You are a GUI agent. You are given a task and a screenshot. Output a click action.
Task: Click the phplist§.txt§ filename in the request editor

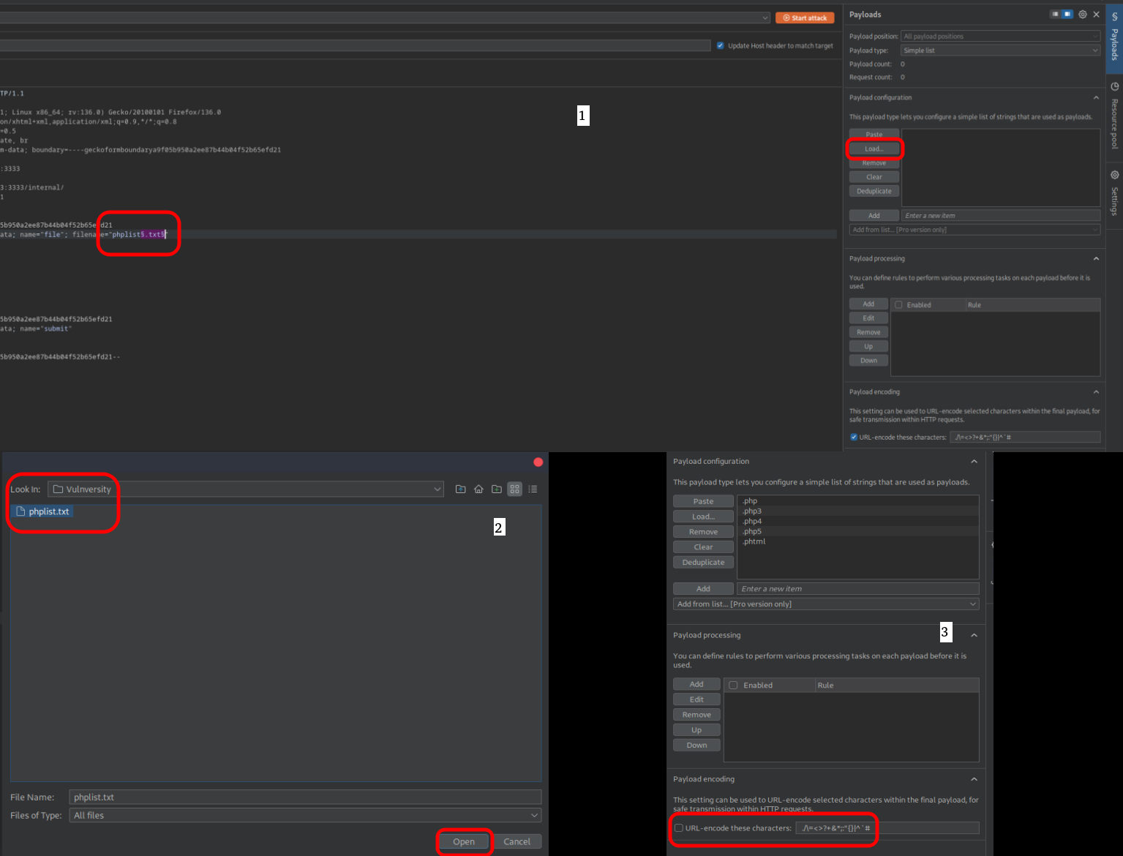point(138,234)
